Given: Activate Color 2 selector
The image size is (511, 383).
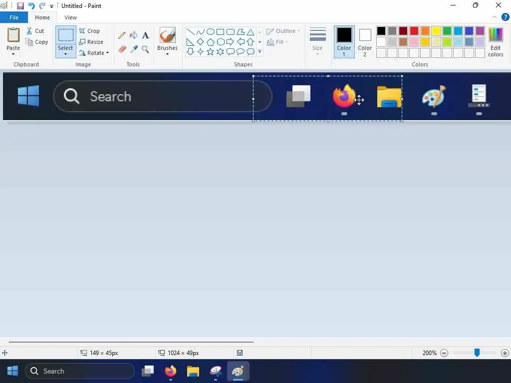Looking at the screenshot, I should coord(365,42).
